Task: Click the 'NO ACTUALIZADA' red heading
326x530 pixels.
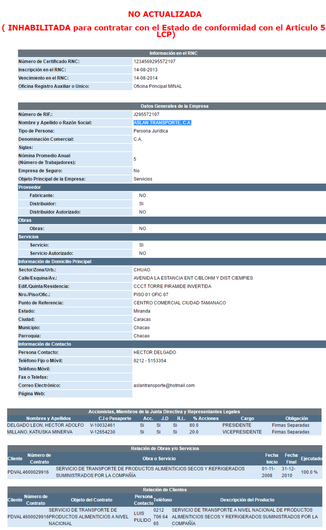Action: [x=165, y=14]
